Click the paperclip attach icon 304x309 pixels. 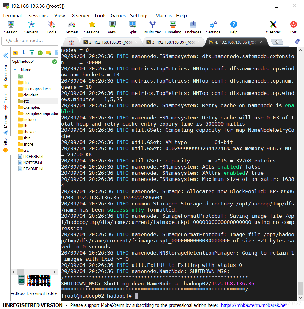pos(298,41)
